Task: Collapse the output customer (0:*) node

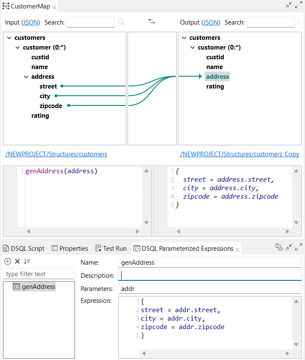Action: pos(192,47)
